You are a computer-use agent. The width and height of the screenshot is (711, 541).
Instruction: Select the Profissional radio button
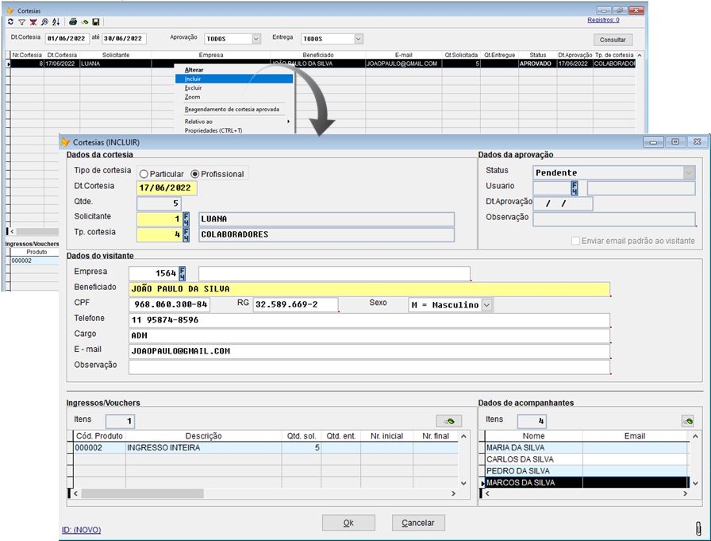point(195,174)
